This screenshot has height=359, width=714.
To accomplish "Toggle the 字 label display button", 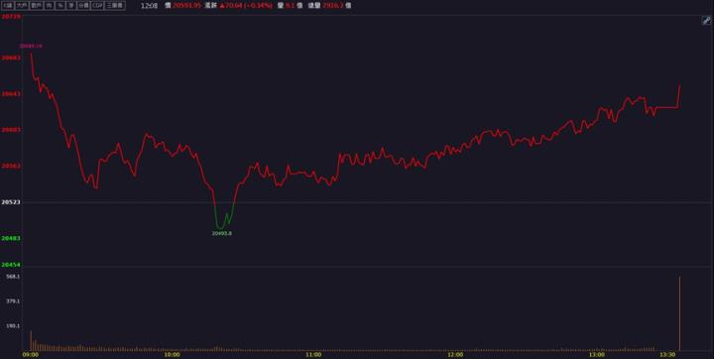I will (70, 6).
